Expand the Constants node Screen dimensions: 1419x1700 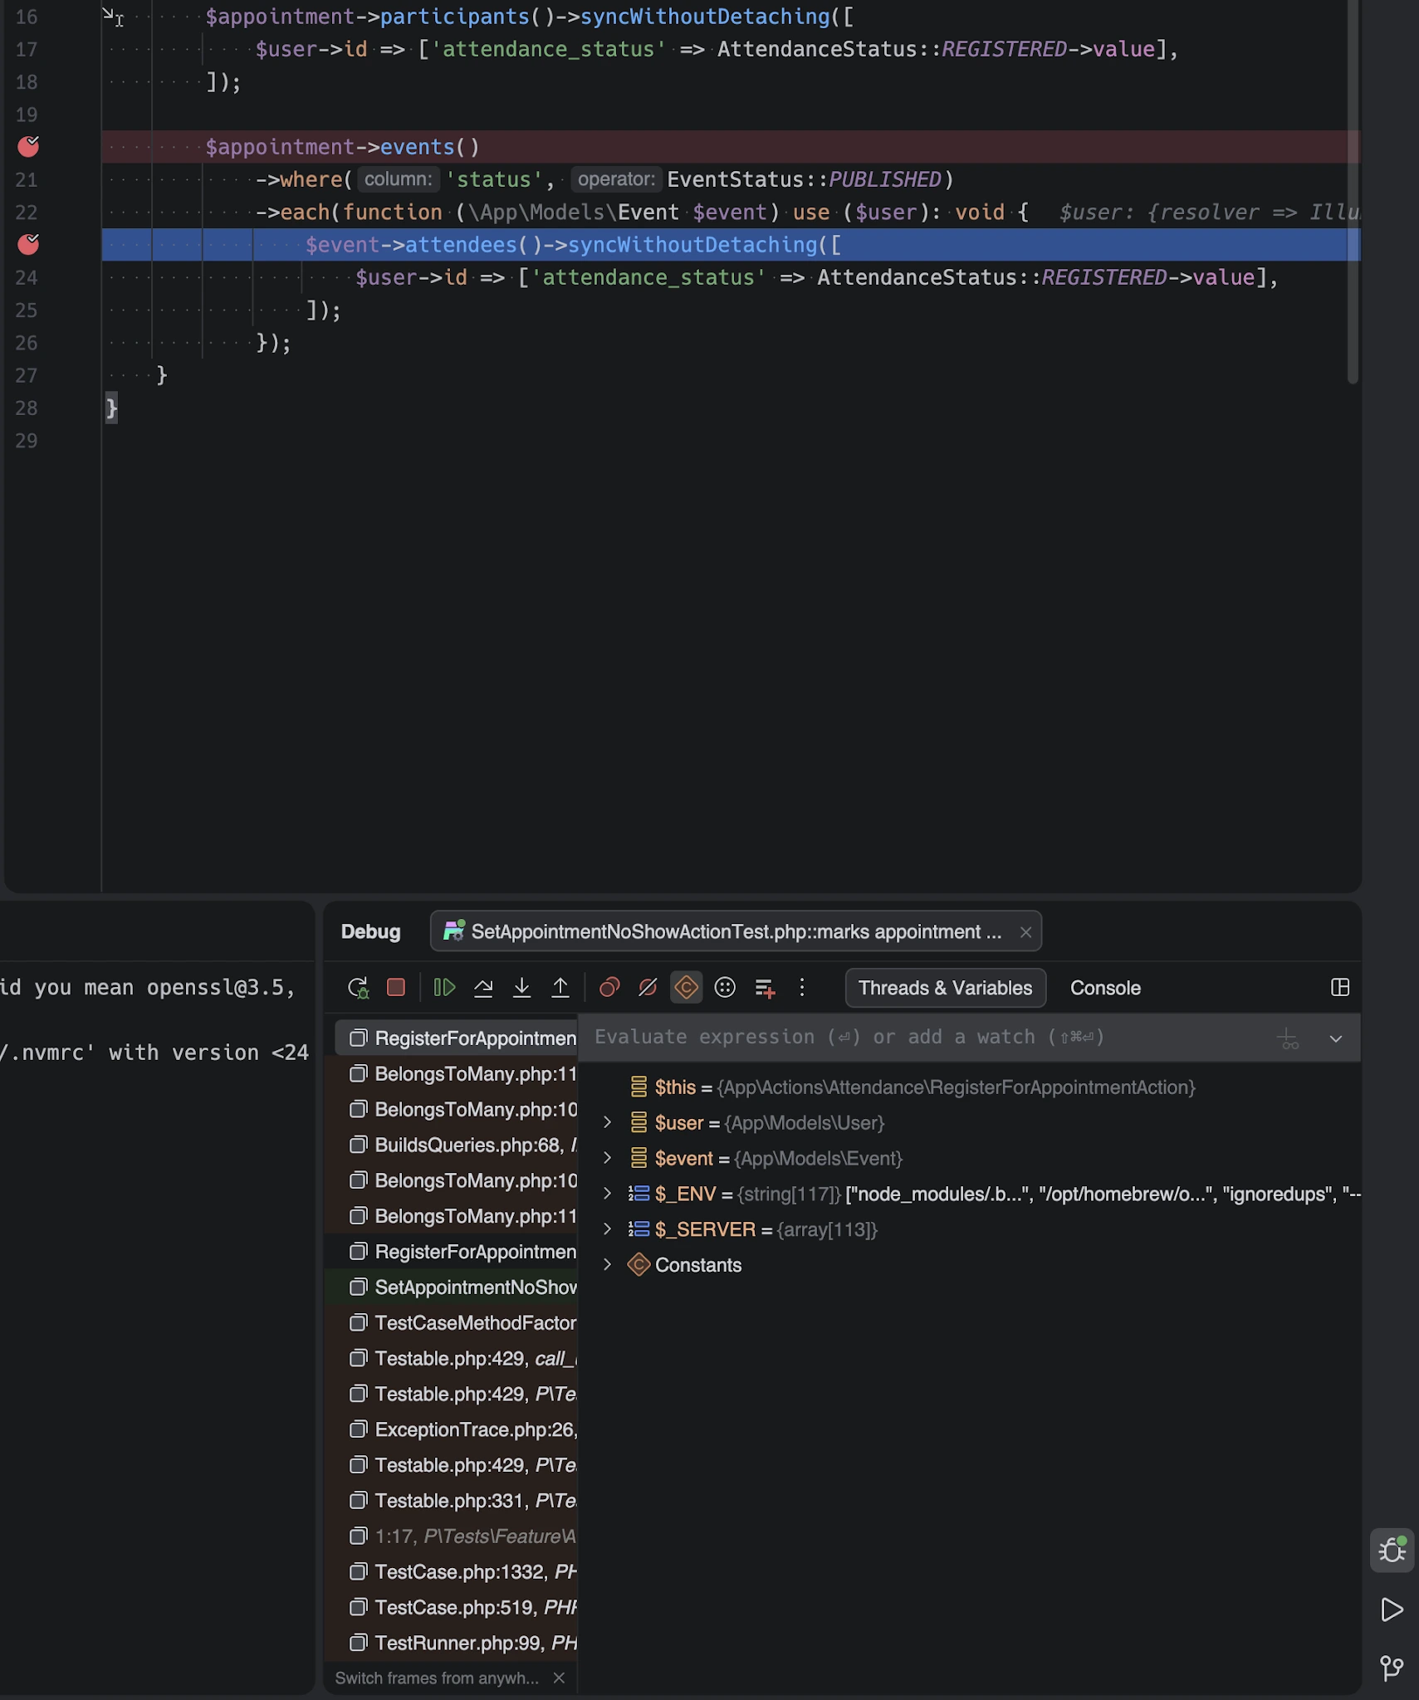coord(607,1265)
